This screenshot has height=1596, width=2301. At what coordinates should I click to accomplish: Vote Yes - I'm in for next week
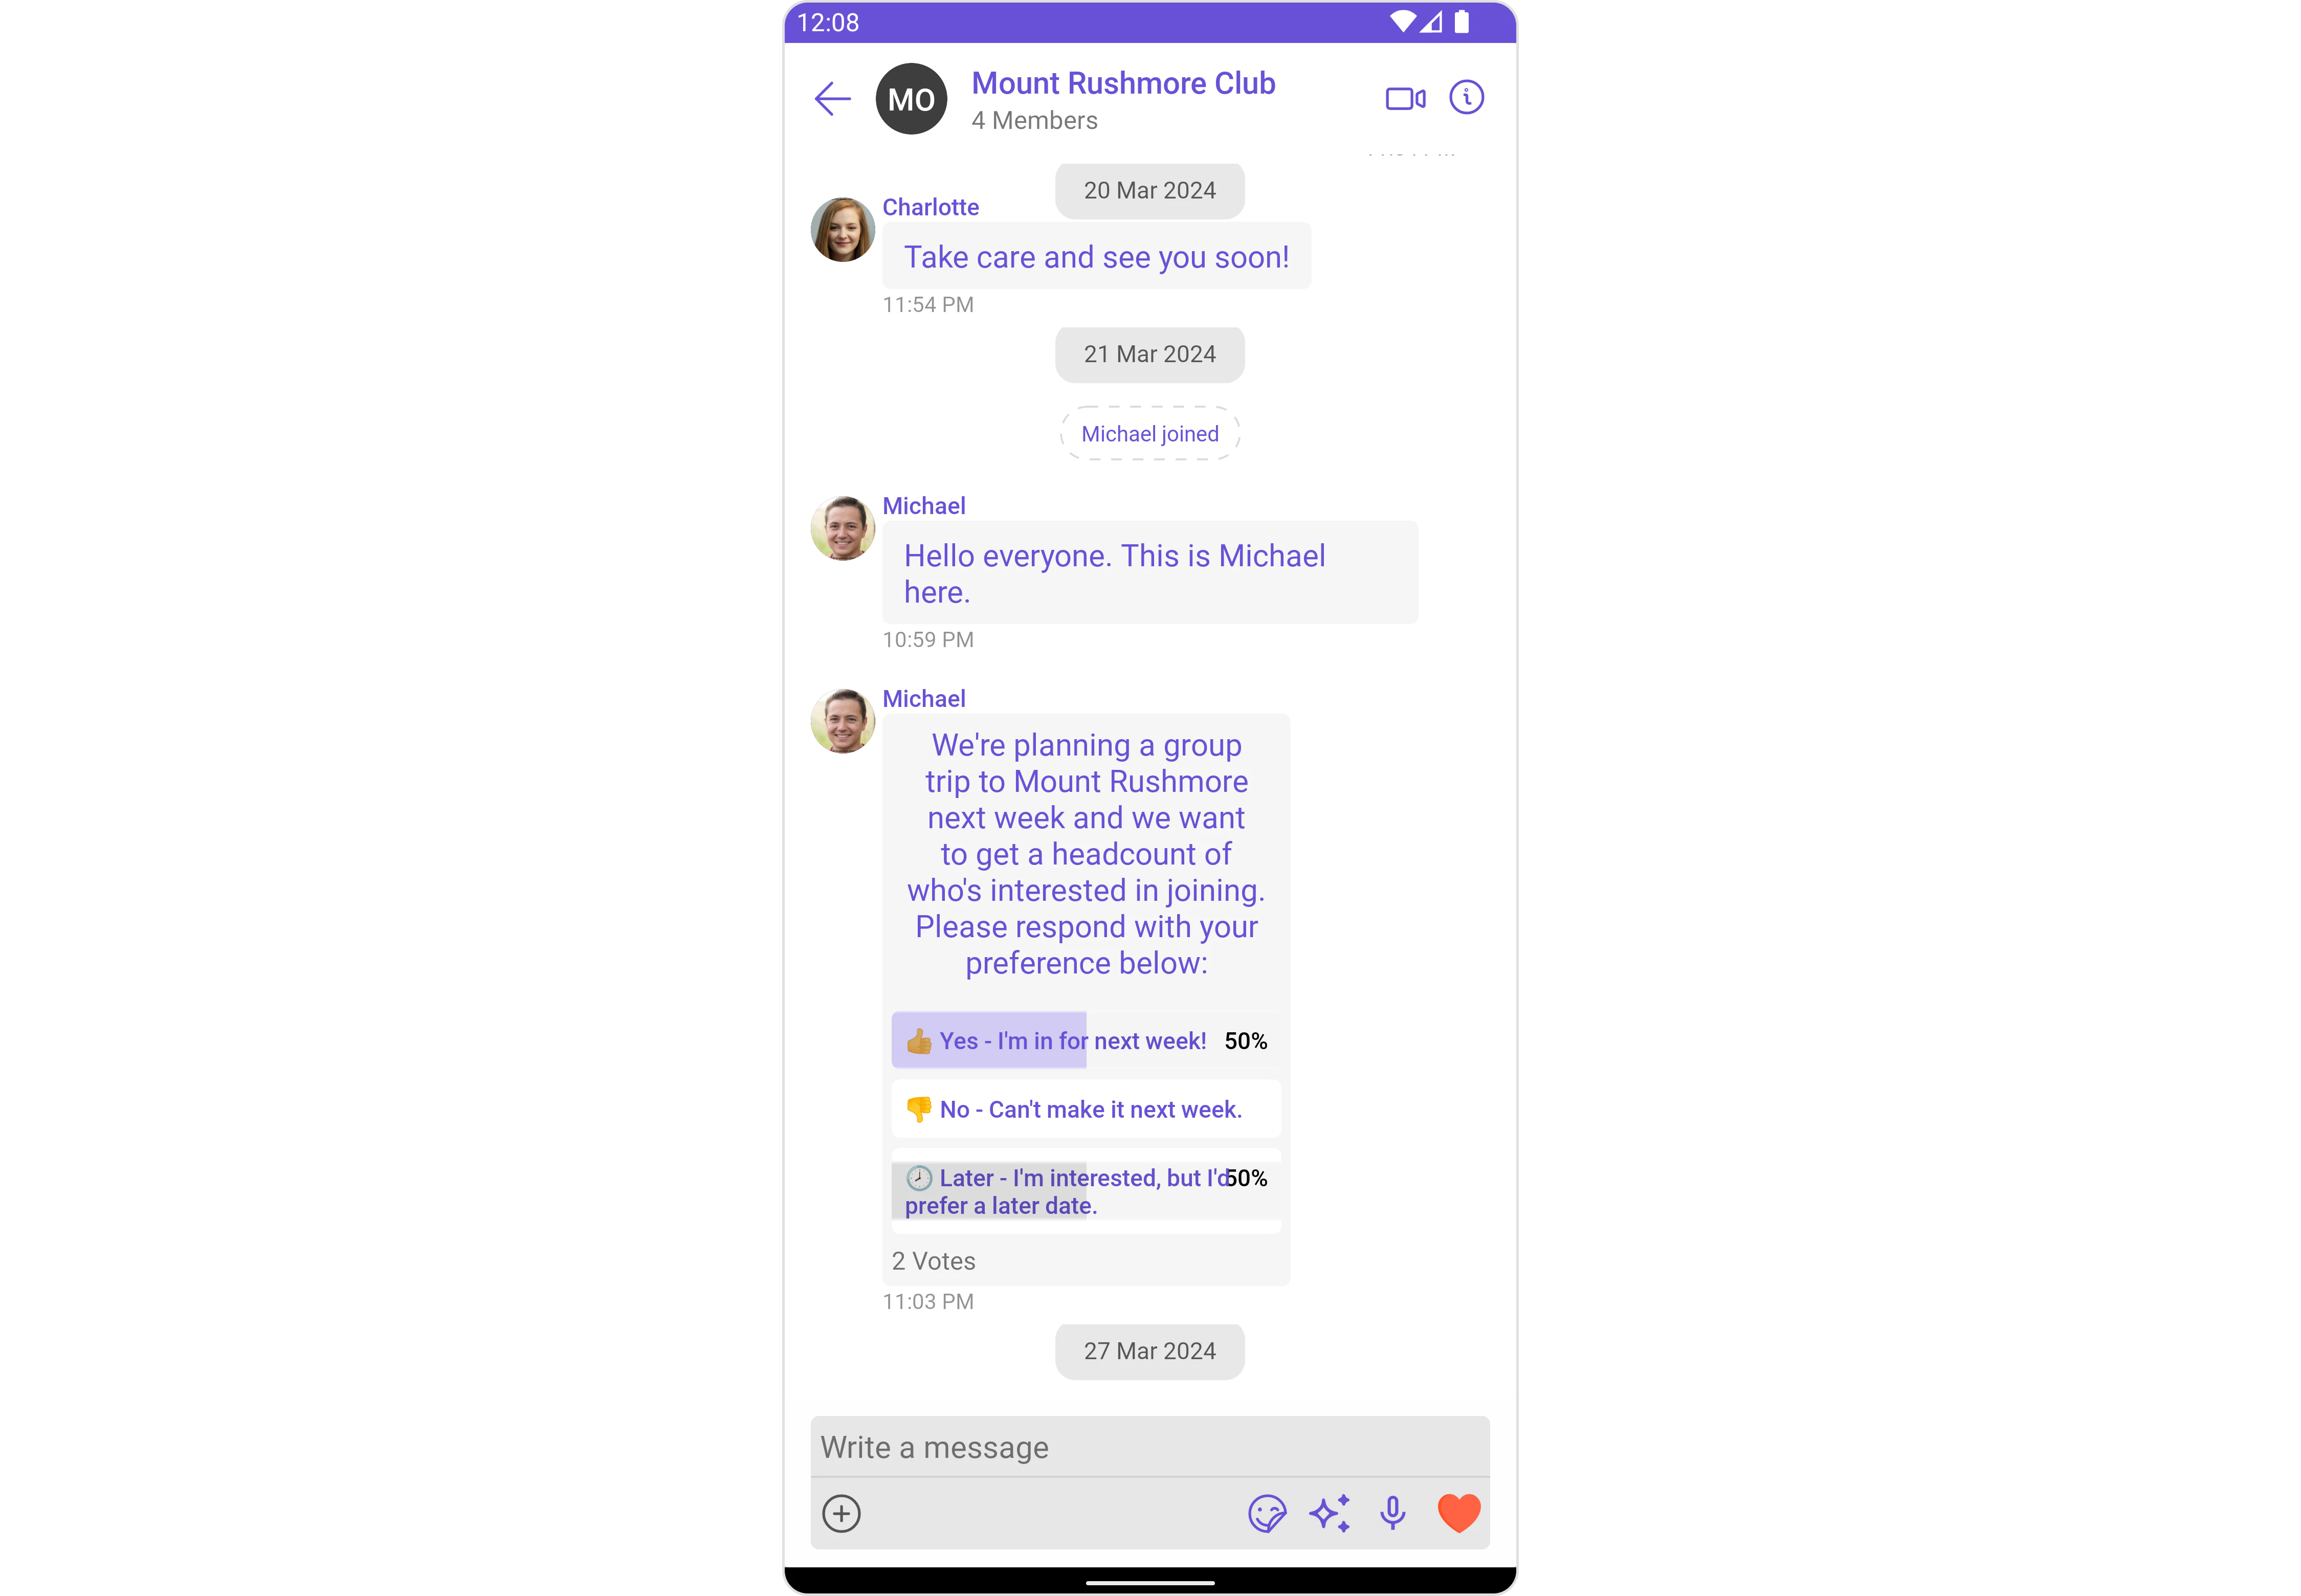coord(1086,1041)
